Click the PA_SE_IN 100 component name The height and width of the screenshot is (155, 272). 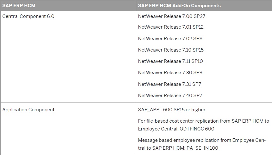[x=202, y=148]
